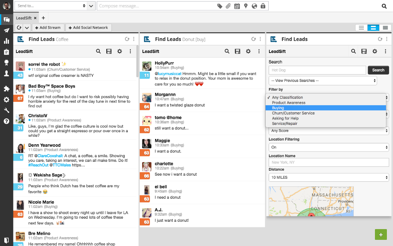
Task: Click the black Search button
Action: click(x=378, y=70)
